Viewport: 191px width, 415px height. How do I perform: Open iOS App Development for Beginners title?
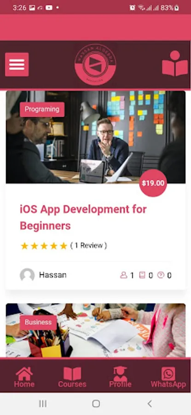tap(83, 218)
